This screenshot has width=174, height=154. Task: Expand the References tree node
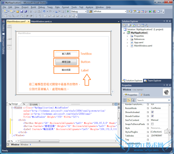(x=128, y=39)
